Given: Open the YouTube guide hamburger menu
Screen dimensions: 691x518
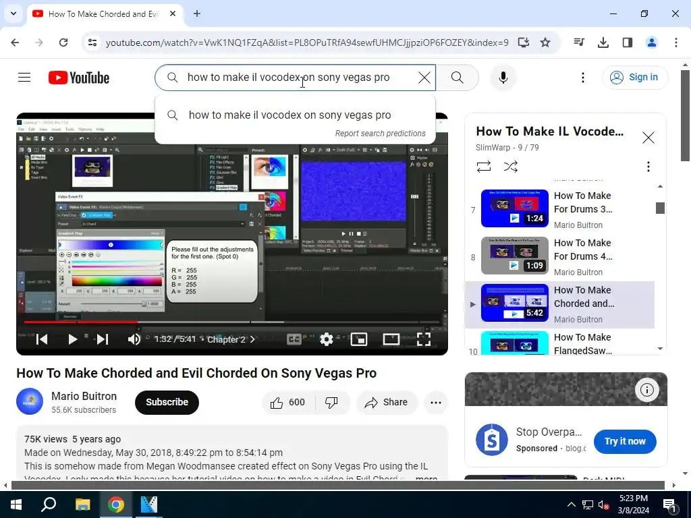Looking at the screenshot, I should pos(24,78).
